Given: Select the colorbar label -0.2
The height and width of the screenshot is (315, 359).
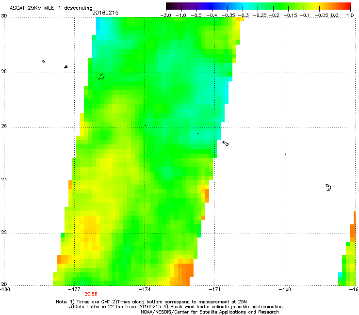Looking at the screenshot, I should (274, 16).
